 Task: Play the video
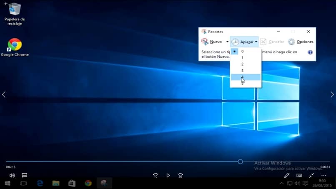(x=168, y=176)
